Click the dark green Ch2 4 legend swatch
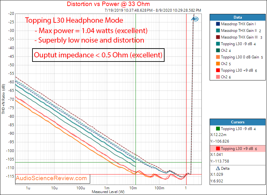The image size is (267, 195). (218, 50)
